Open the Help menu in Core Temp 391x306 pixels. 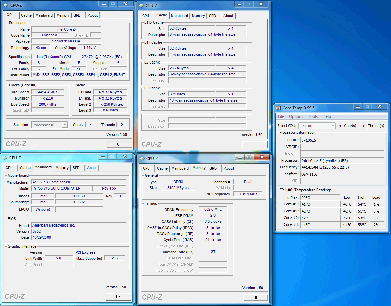point(327,116)
